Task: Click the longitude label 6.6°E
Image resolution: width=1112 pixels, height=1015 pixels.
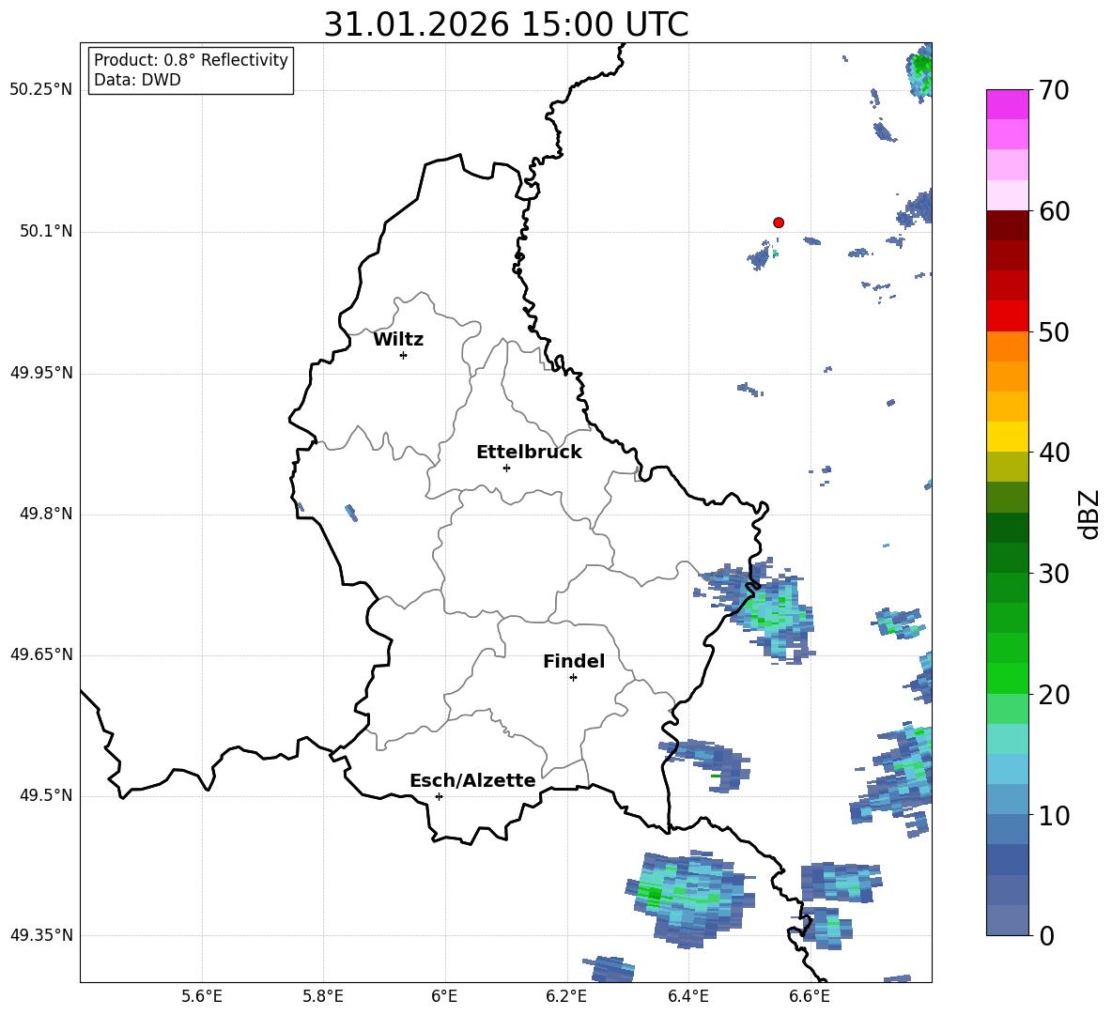Action: tap(810, 996)
